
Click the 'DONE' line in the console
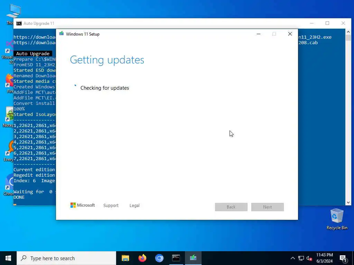click(x=19, y=197)
